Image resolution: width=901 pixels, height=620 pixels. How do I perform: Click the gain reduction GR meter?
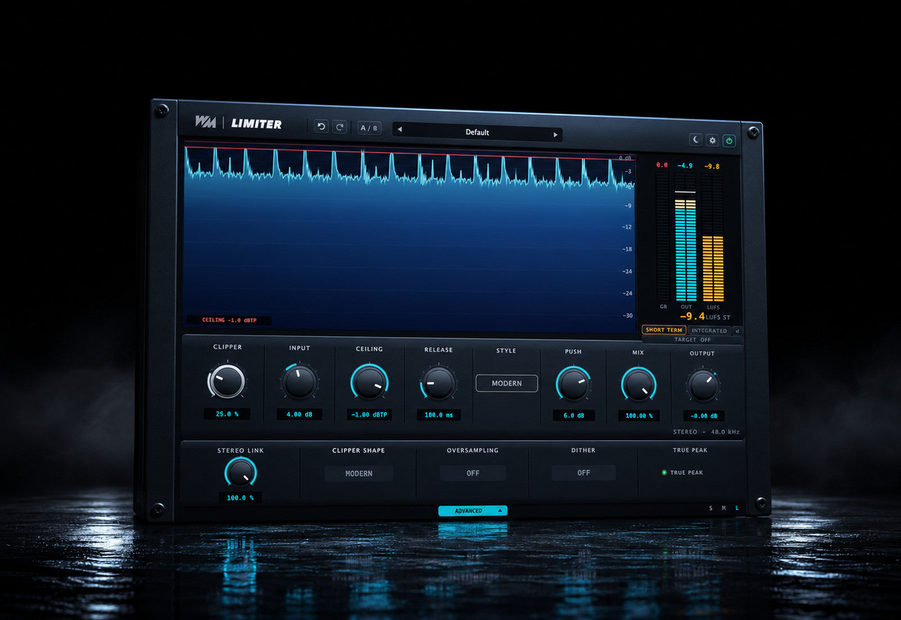663,237
